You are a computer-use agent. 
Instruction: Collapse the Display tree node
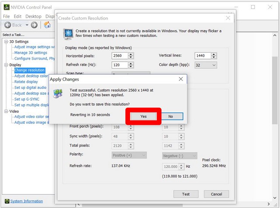tap(6, 65)
